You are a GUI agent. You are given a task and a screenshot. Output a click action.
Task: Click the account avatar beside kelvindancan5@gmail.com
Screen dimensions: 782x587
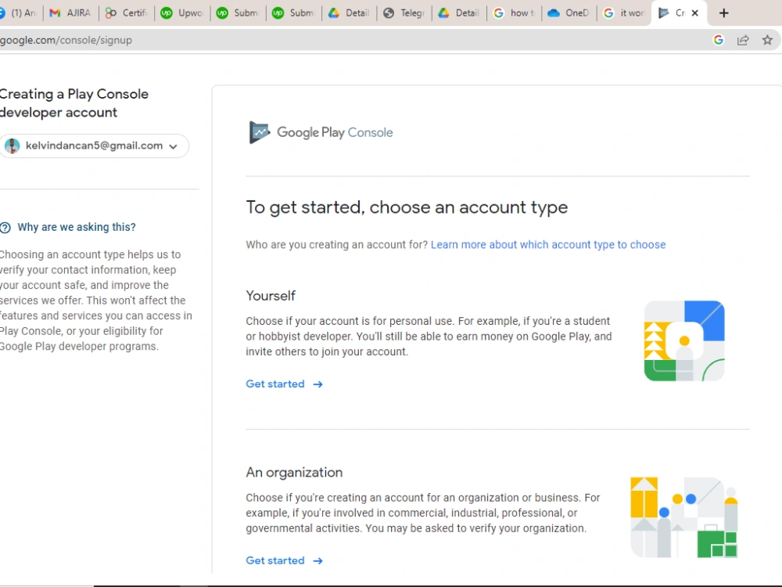pos(12,146)
